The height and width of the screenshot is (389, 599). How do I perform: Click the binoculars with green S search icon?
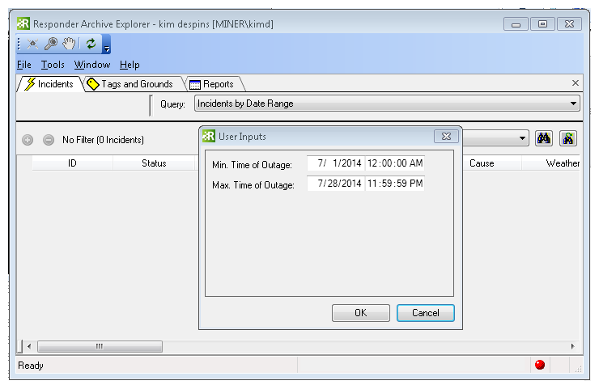click(x=568, y=138)
